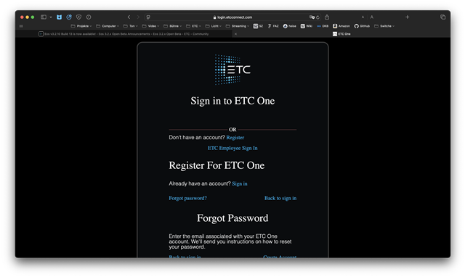Click the translate icon in address bar
This screenshot has height=277, width=465.
click(x=312, y=17)
